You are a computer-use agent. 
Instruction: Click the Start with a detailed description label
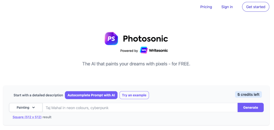click(x=38, y=95)
